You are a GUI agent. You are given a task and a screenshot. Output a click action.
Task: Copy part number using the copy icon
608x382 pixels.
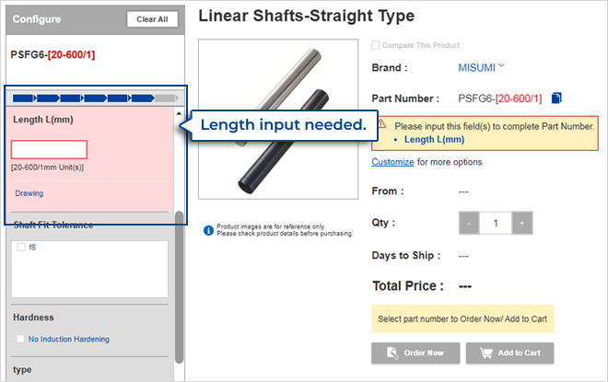[x=556, y=98]
